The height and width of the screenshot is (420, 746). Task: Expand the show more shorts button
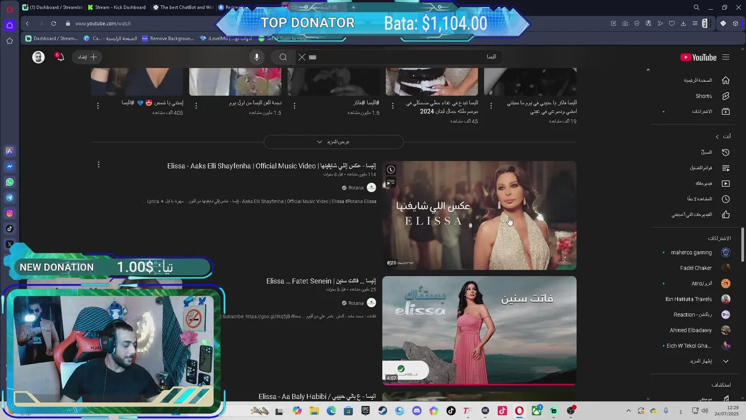(x=333, y=142)
